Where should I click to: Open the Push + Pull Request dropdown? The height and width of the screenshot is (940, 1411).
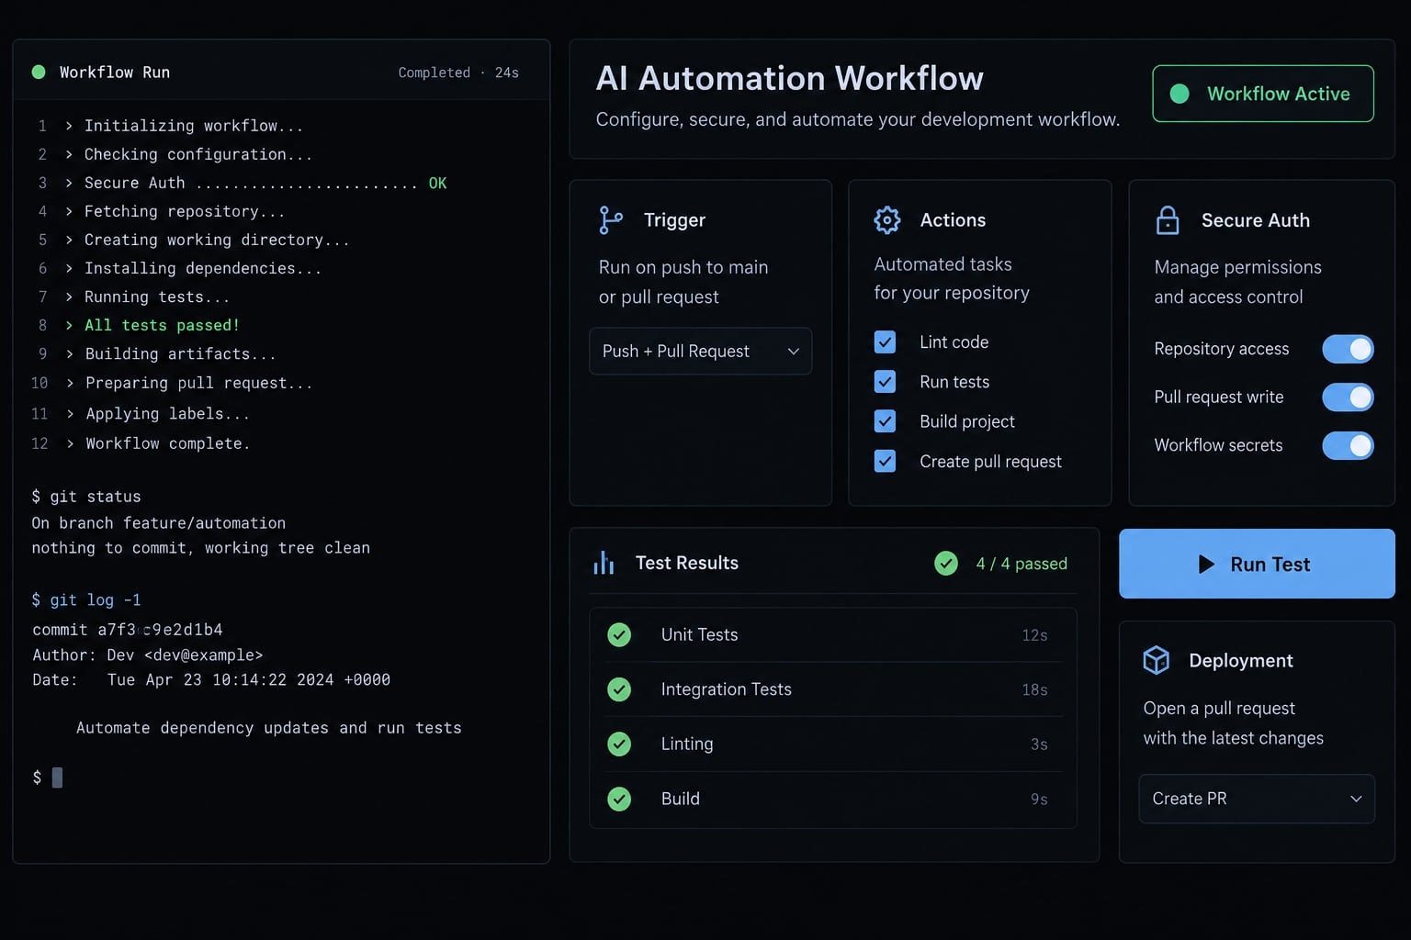(x=700, y=351)
